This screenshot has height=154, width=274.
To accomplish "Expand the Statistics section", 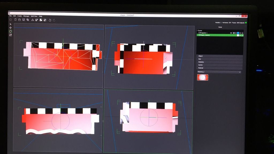I will click(220, 62).
